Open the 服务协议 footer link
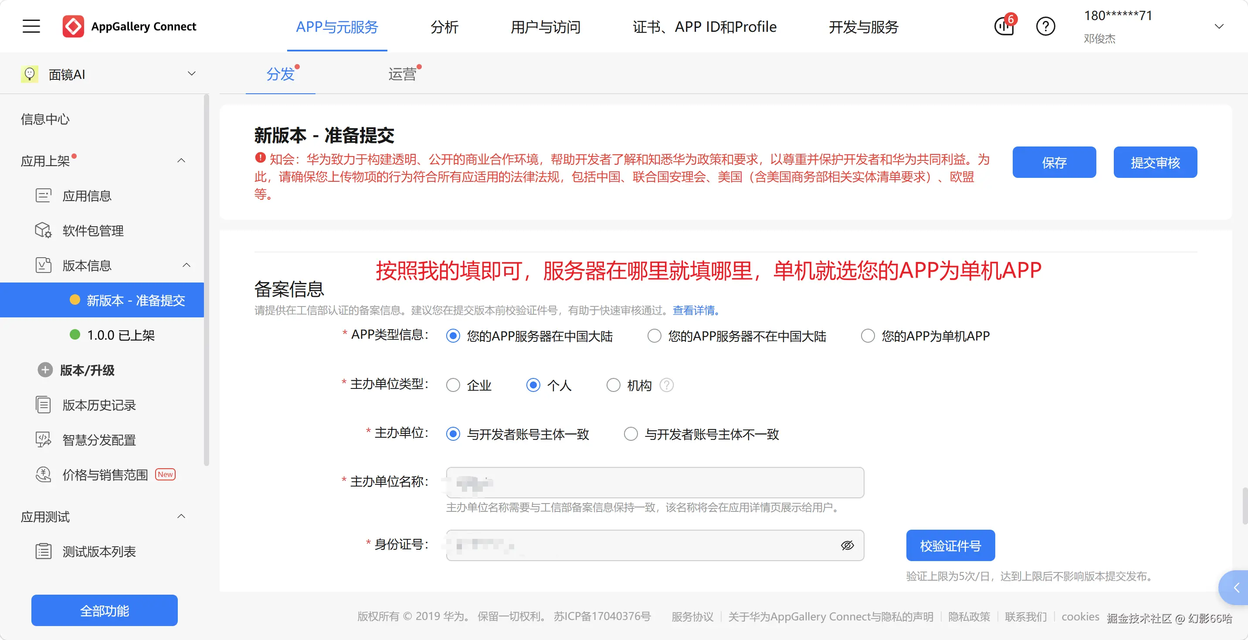Screen dimensions: 1248x640 [x=692, y=616]
